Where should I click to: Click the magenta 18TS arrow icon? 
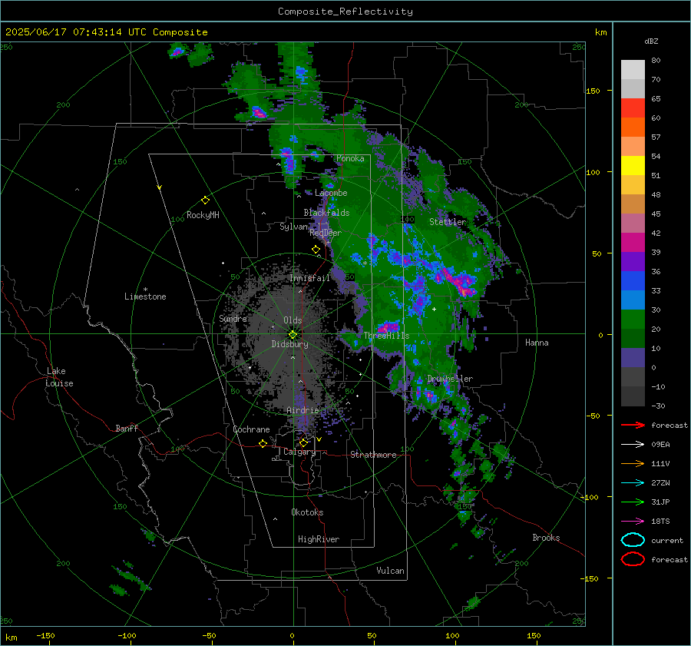tap(633, 522)
